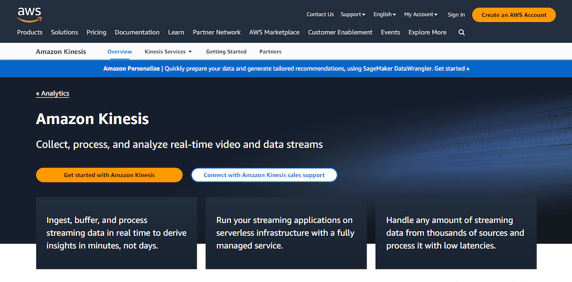Open the AWS Marketplace menu

pyautogui.click(x=275, y=33)
